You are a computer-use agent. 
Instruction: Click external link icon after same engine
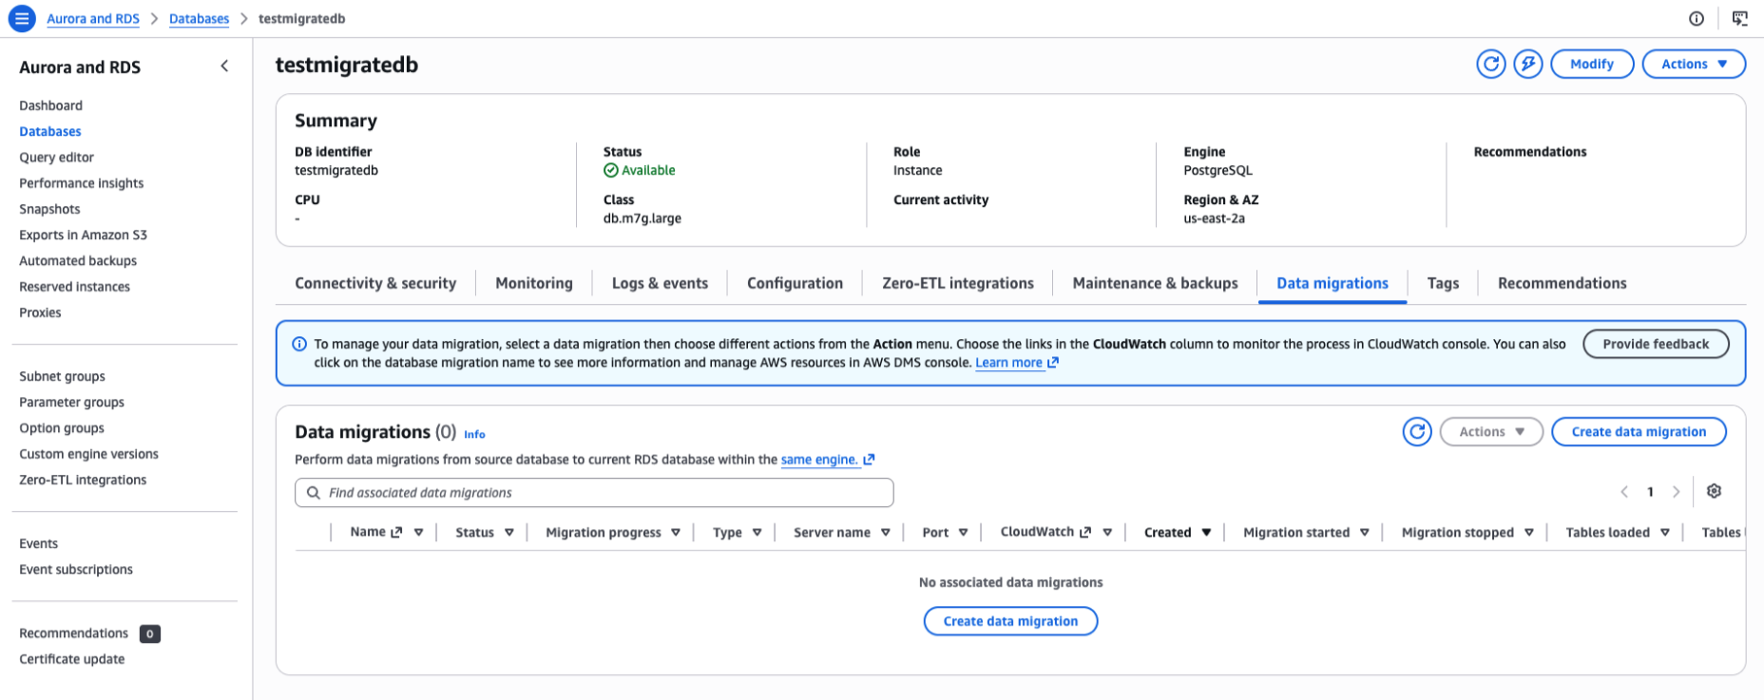(x=869, y=460)
